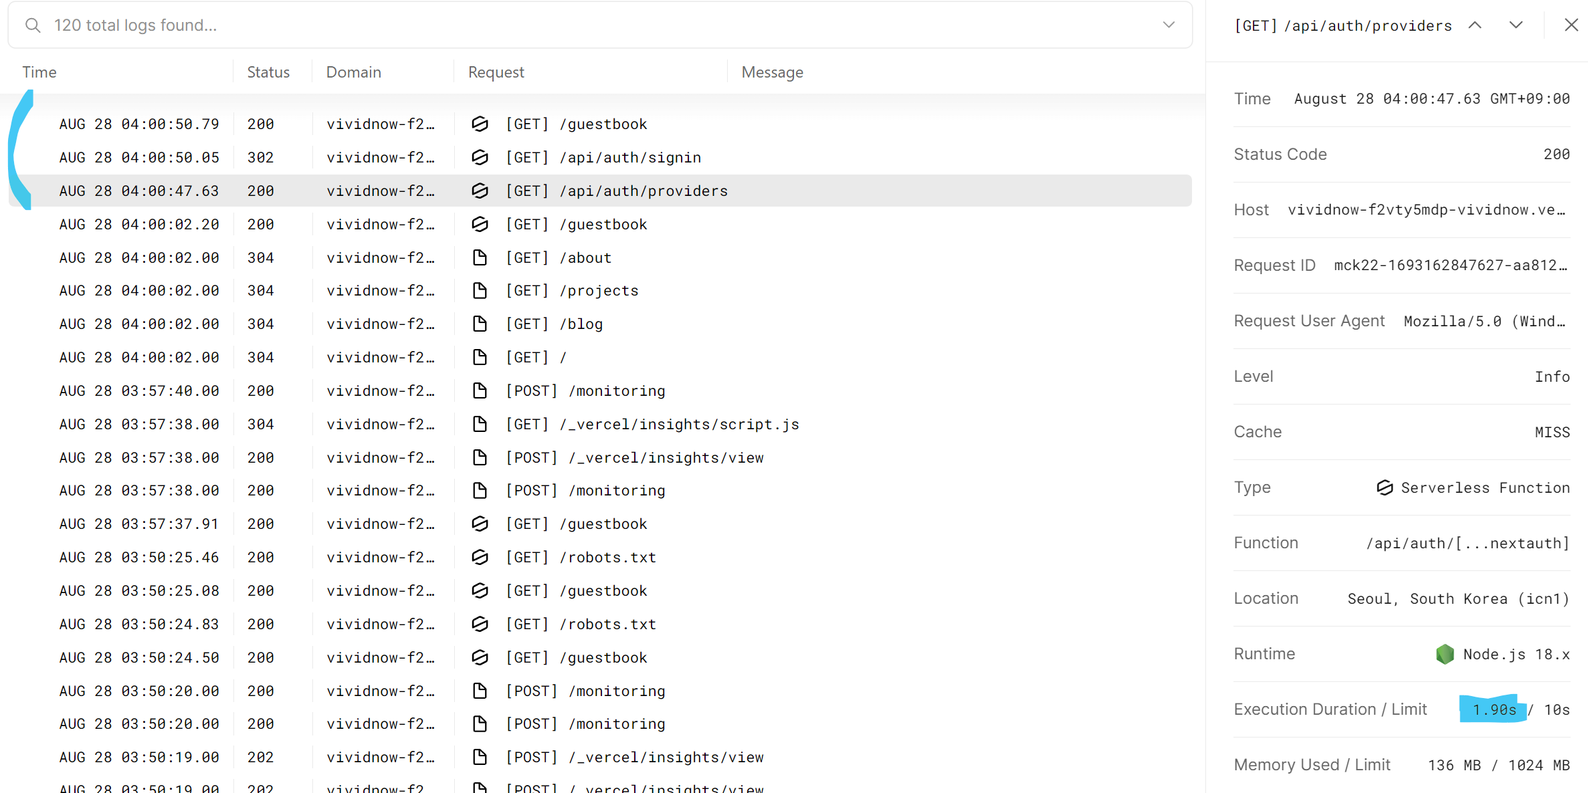The image size is (1588, 793).
Task: Click the Node.js runtime icon
Action: [x=1445, y=654]
